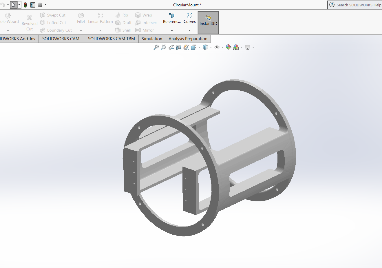Open the Display Style dropdown arrow
Screen dimensions: 382x268
pyautogui.click(x=211, y=47)
